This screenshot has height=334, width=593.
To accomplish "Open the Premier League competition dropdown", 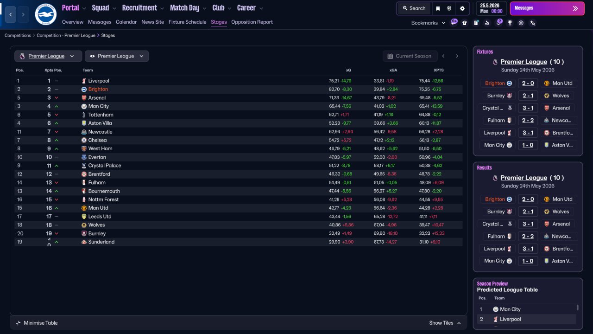I will coord(48,56).
